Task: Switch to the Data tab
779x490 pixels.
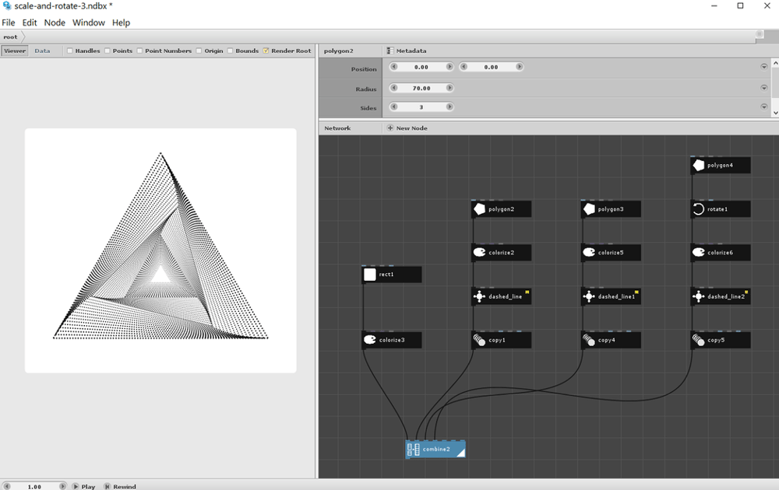Action: pyautogui.click(x=42, y=51)
